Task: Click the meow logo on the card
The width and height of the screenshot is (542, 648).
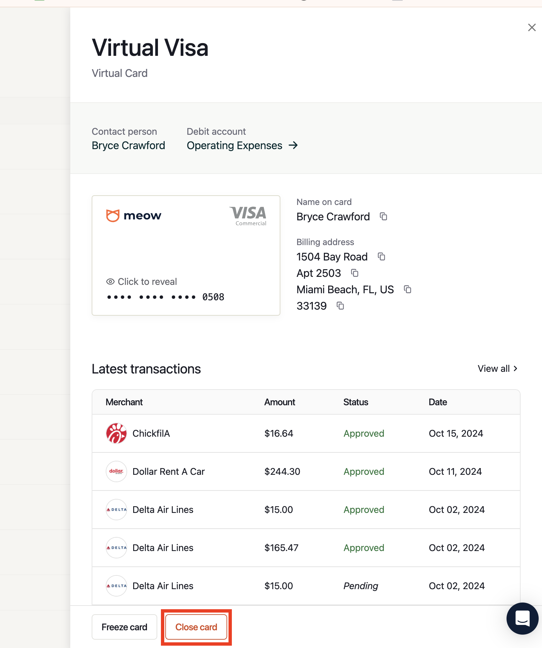Action: (133, 216)
